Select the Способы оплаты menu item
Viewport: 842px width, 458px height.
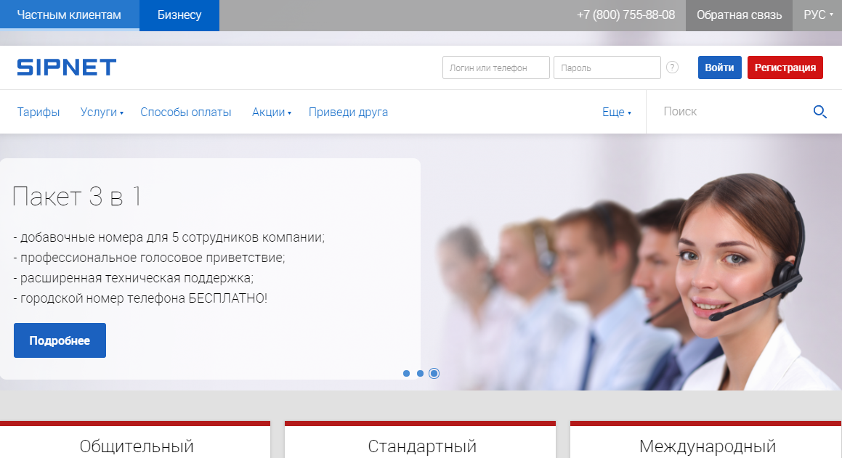coord(187,112)
